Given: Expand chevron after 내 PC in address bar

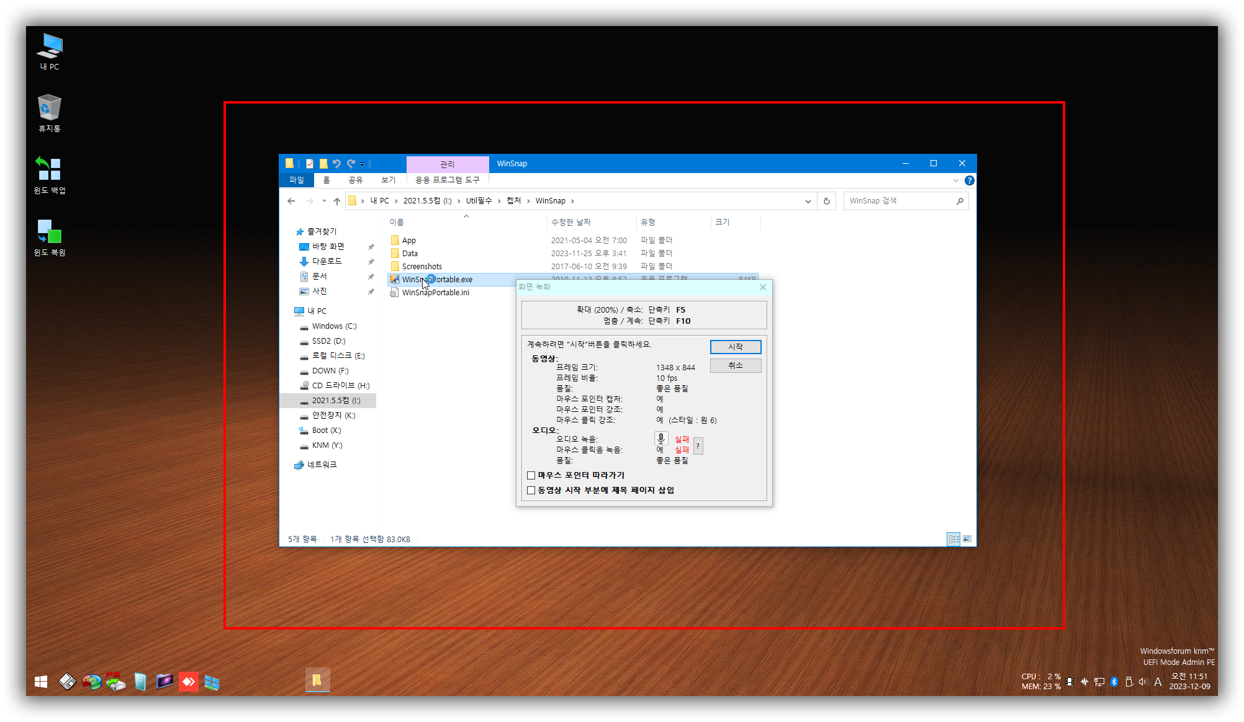Looking at the screenshot, I should (x=396, y=201).
